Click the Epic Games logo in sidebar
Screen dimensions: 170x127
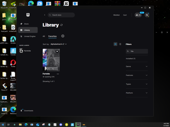click(28, 15)
